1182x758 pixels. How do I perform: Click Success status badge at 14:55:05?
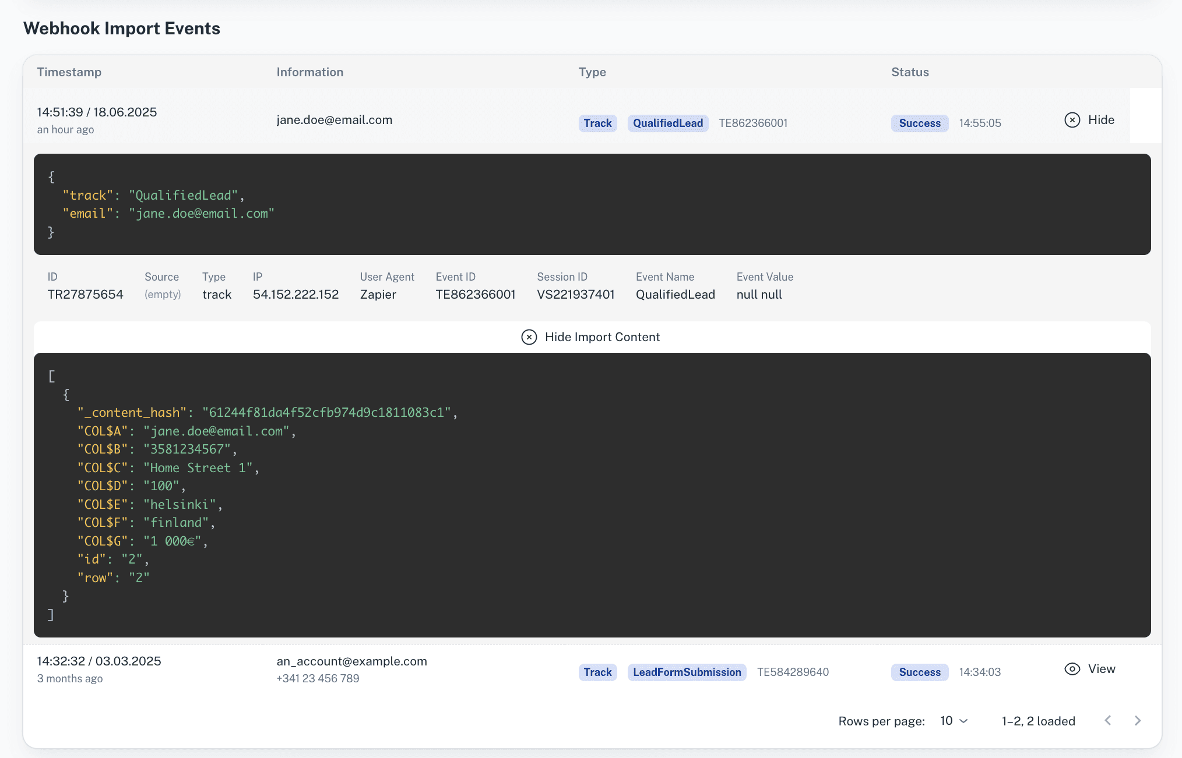(x=919, y=123)
